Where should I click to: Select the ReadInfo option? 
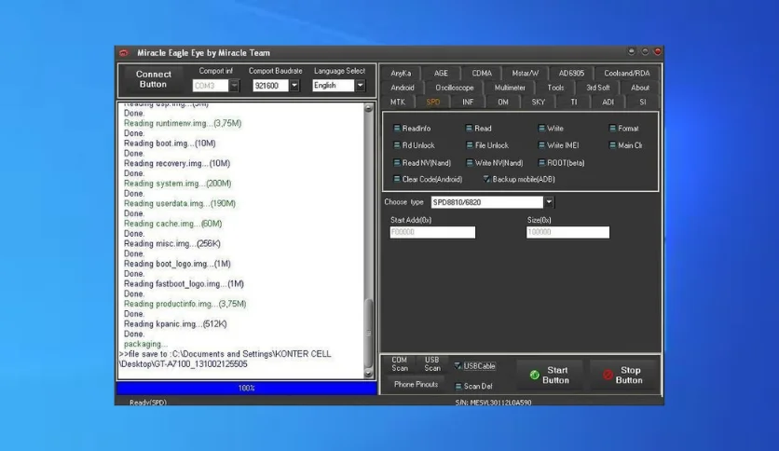pos(412,129)
